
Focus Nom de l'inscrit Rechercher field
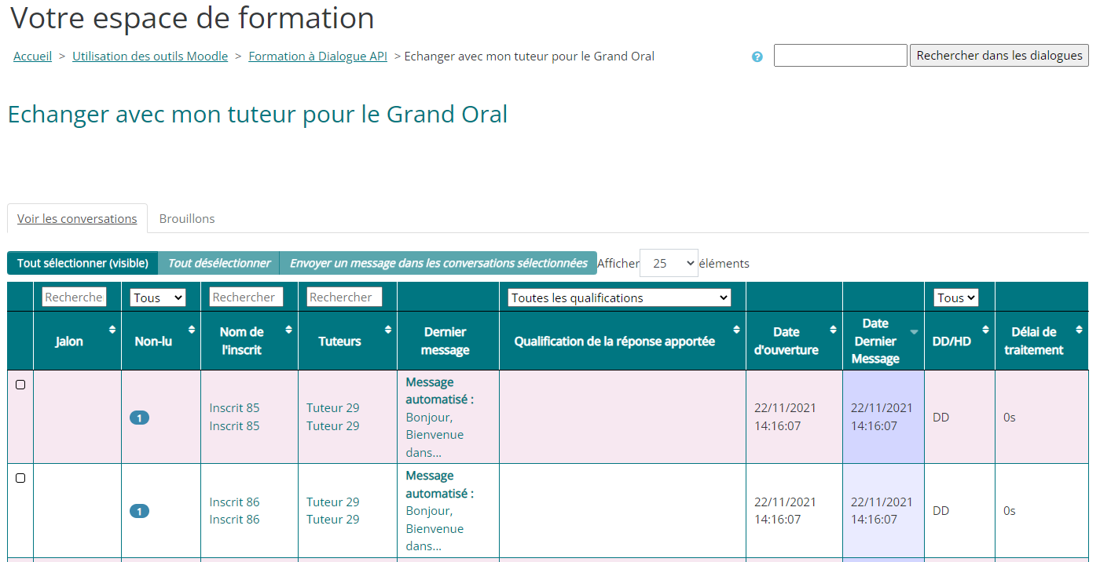coord(246,297)
